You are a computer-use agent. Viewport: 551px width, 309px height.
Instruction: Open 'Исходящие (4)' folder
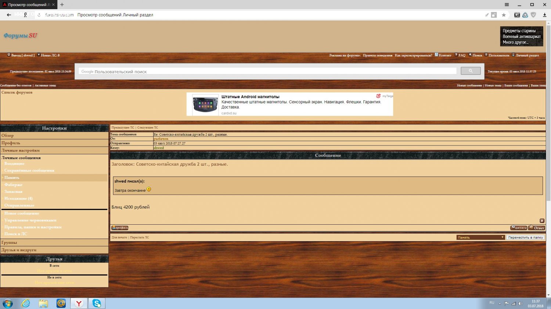18,198
